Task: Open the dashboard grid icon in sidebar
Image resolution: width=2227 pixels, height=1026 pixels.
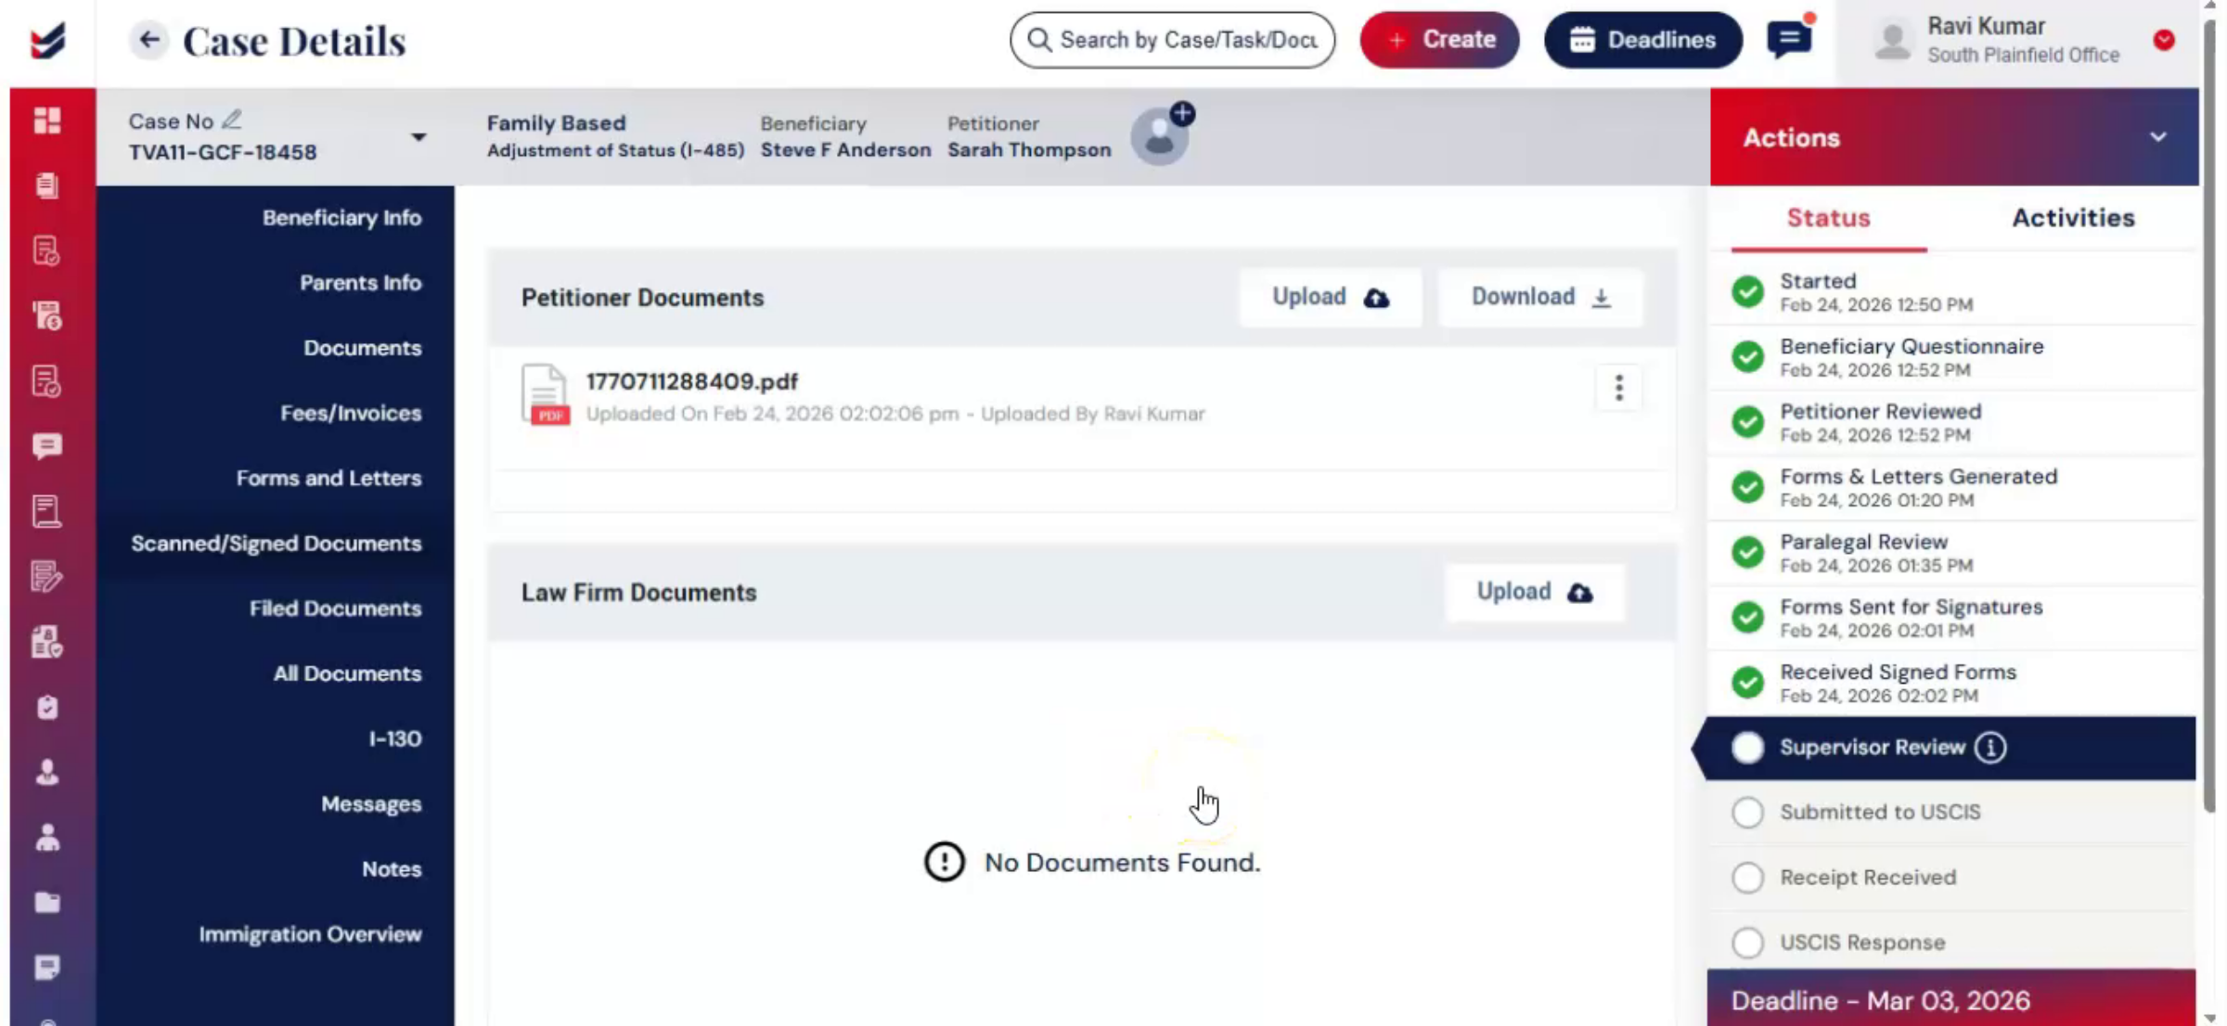Action: (x=47, y=121)
